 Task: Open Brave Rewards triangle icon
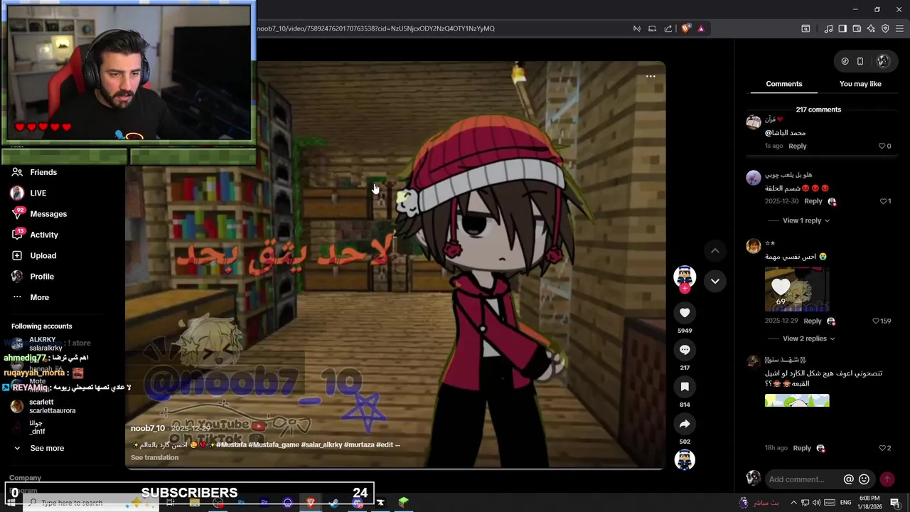click(701, 28)
